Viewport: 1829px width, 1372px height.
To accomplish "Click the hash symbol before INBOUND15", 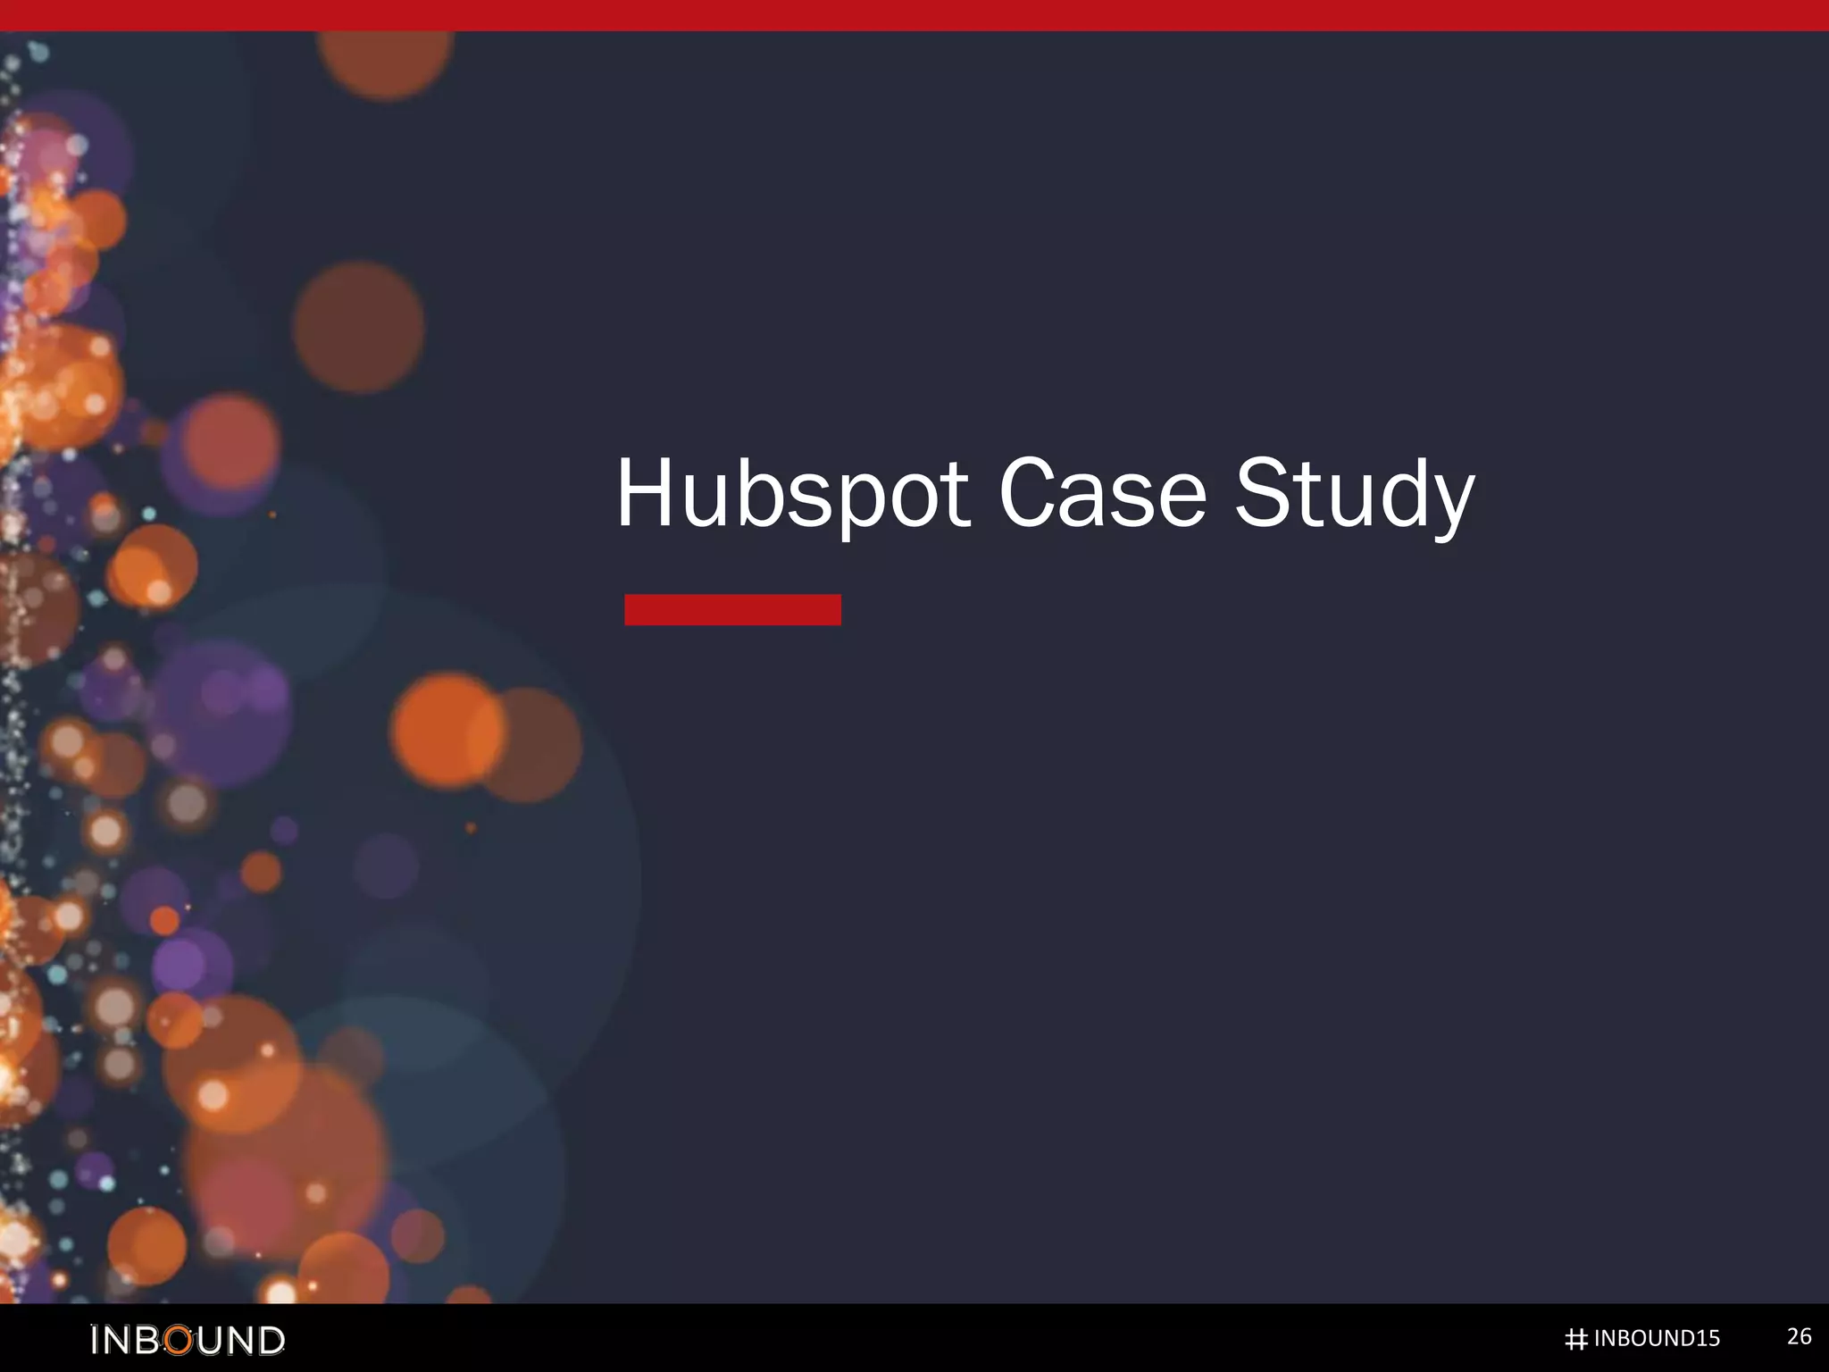I will pyautogui.click(x=1576, y=1339).
